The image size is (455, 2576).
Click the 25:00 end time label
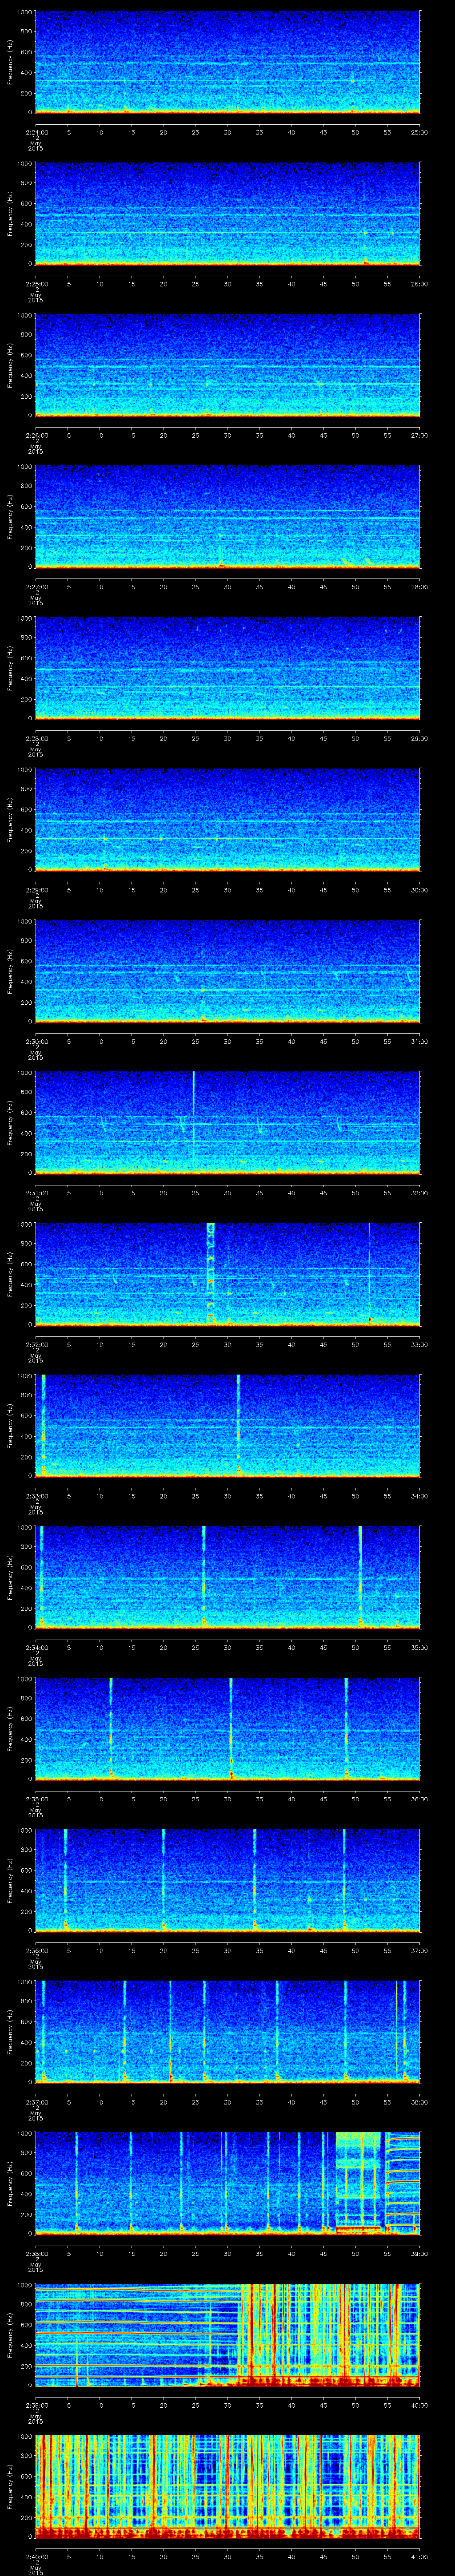pyautogui.click(x=419, y=131)
